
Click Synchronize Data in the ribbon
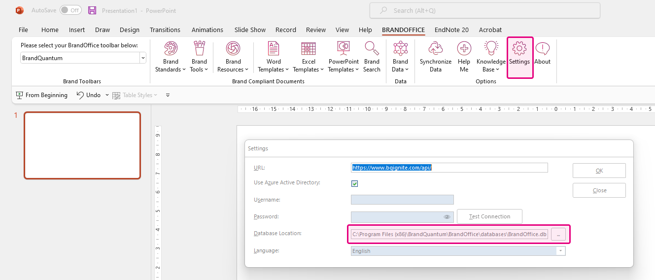tap(436, 57)
